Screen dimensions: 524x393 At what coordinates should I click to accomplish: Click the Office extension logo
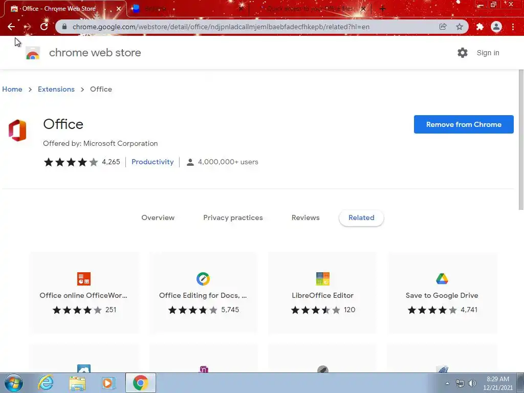click(17, 130)
